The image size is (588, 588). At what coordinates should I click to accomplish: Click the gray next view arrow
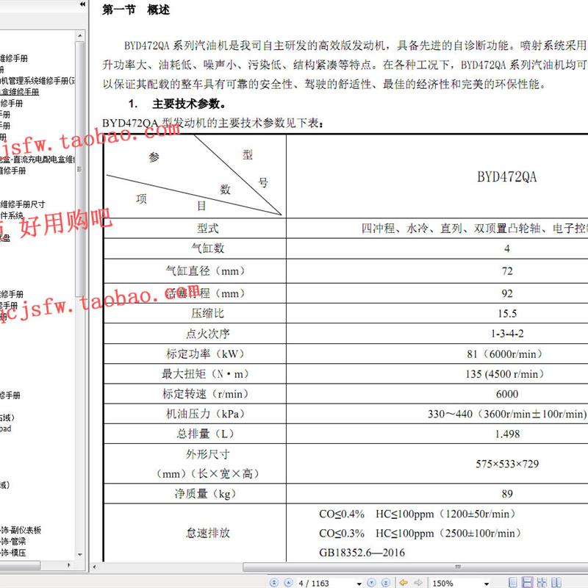[x=418, y=582]
